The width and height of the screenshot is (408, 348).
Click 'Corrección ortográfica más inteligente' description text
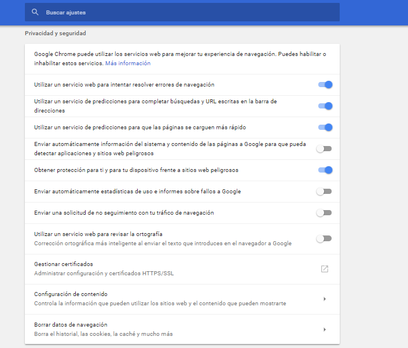point(163,244)
